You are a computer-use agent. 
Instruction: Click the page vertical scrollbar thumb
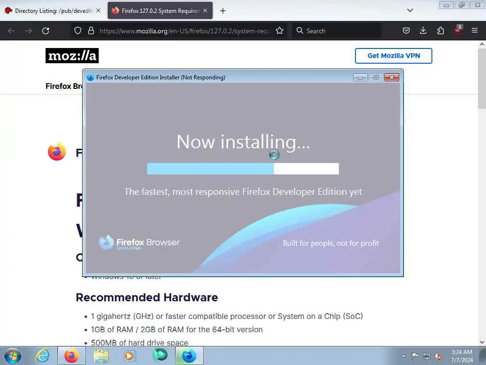482,78
